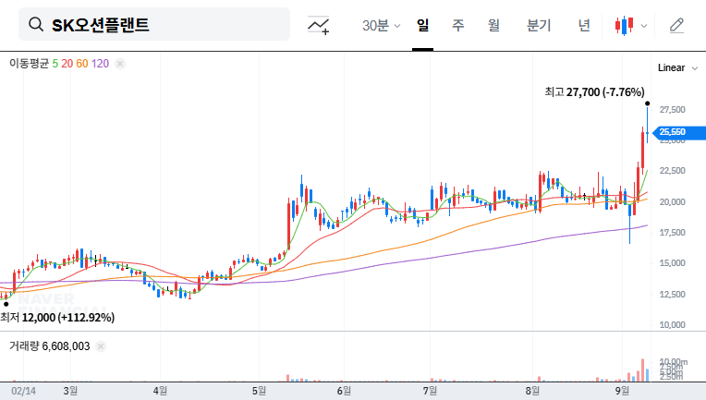Click the current price tag 25,550
Viewport: 706px width, 400px height.
[x=679, y=132]
